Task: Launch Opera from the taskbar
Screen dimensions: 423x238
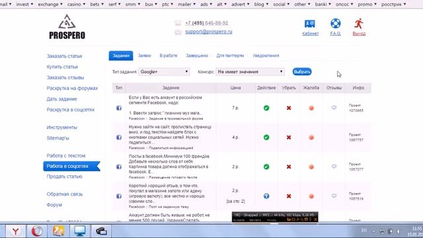Action: point(37,231)
